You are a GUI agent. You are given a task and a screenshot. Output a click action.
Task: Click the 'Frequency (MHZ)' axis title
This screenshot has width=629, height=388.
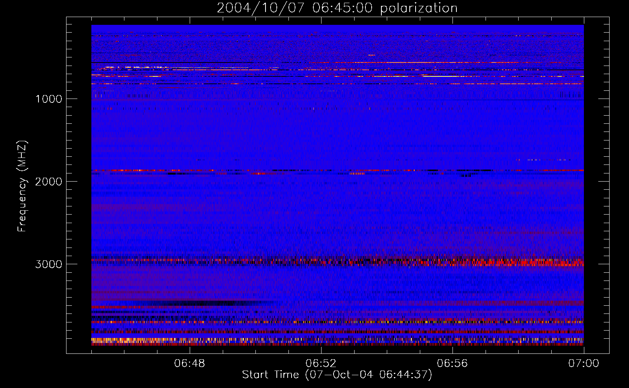click(22, 186)
